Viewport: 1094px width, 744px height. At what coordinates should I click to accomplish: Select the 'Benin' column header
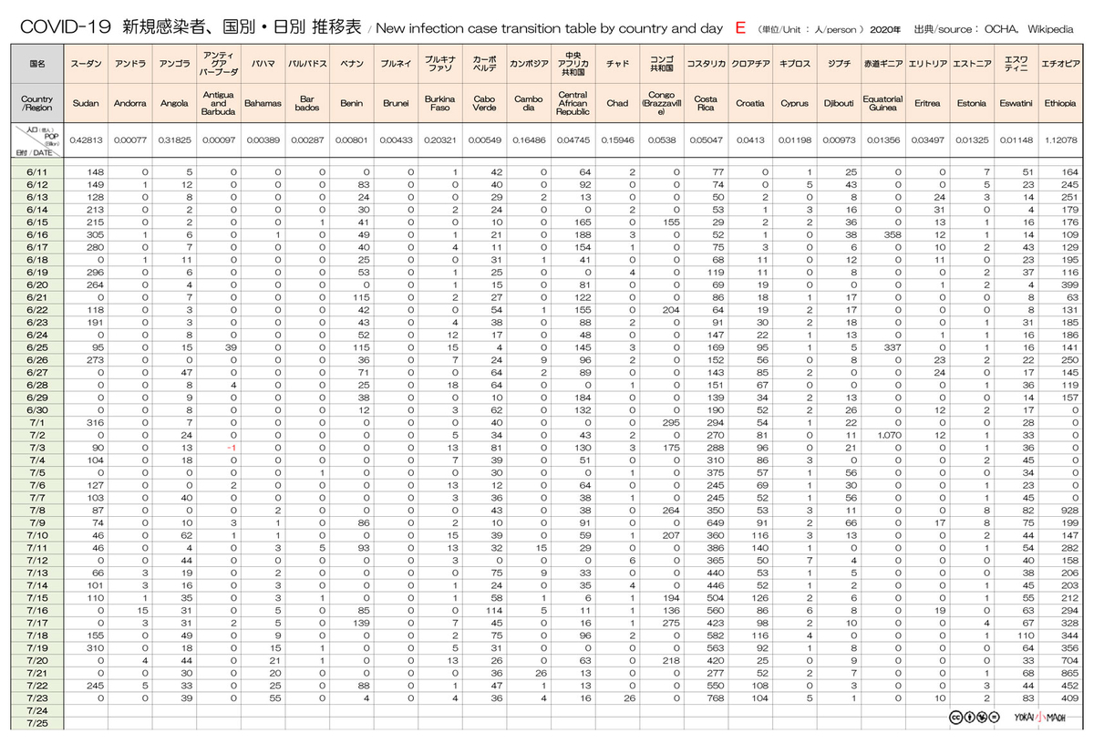(x=351, y=103)
